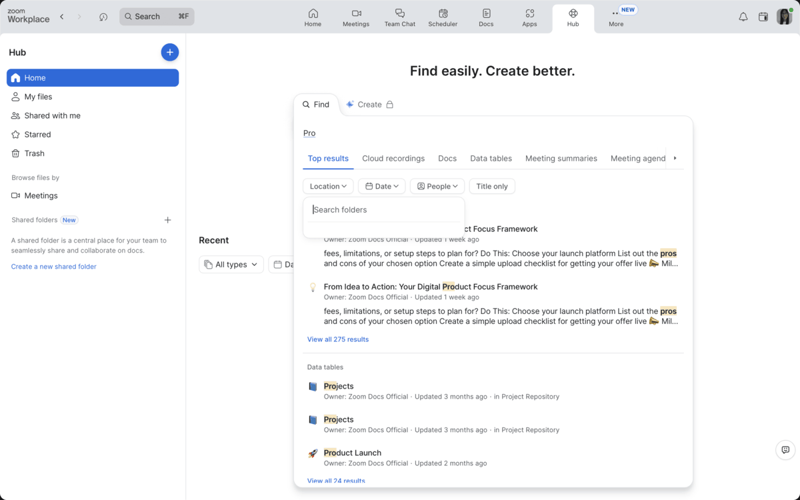The height and width of the screenshot is (500, 800).
Task: Switch to the Create tab
Action: [x=369, y=105]
